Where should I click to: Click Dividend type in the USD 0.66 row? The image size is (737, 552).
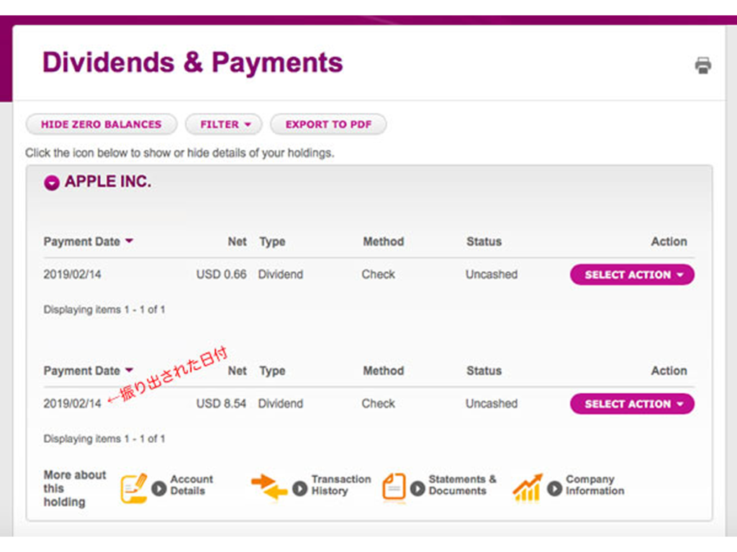coord(281,275)
